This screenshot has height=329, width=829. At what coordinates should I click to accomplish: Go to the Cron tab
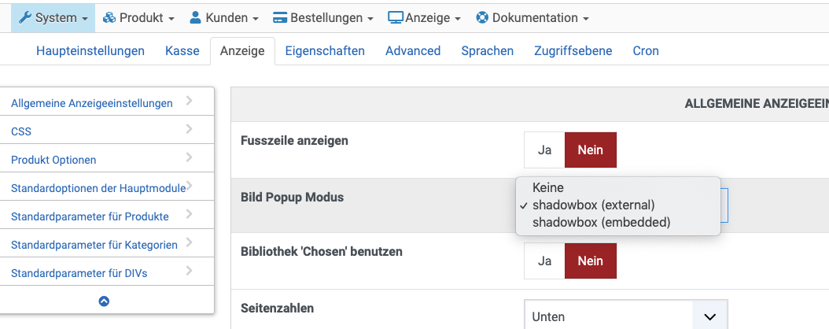click(646, 50)
